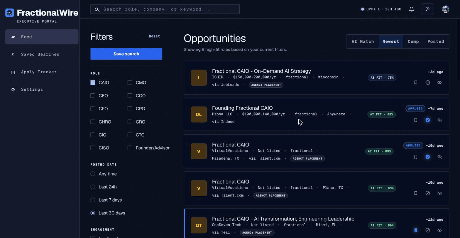Open the messages chat icon

coord(427,9)
